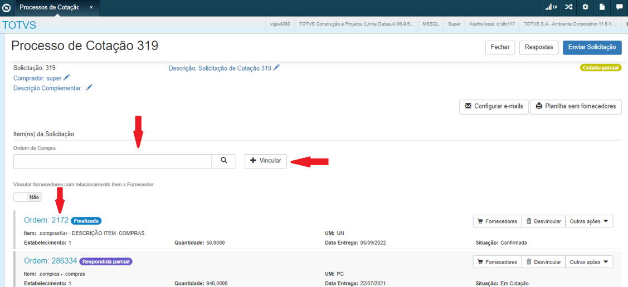Click Situação Em Cotação value
628x287 pixels.
pyautogui.click(x=515, y=284)
